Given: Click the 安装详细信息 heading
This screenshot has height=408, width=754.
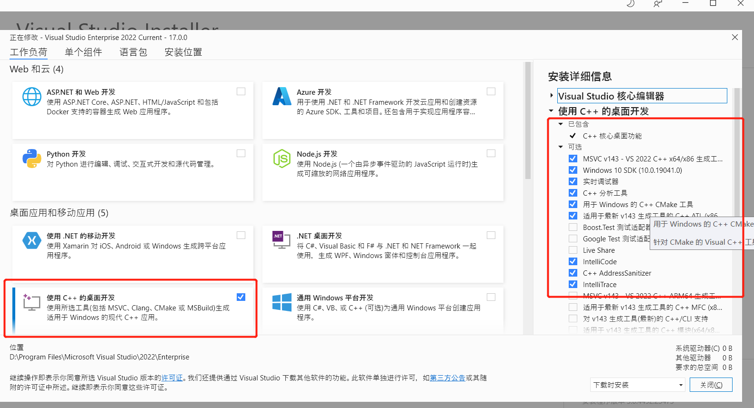Looking at the screenshot, I should [580, 76].
